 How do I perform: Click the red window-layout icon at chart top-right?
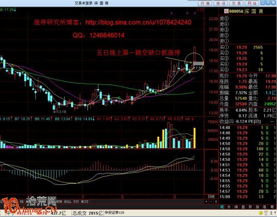coord(202,9)
